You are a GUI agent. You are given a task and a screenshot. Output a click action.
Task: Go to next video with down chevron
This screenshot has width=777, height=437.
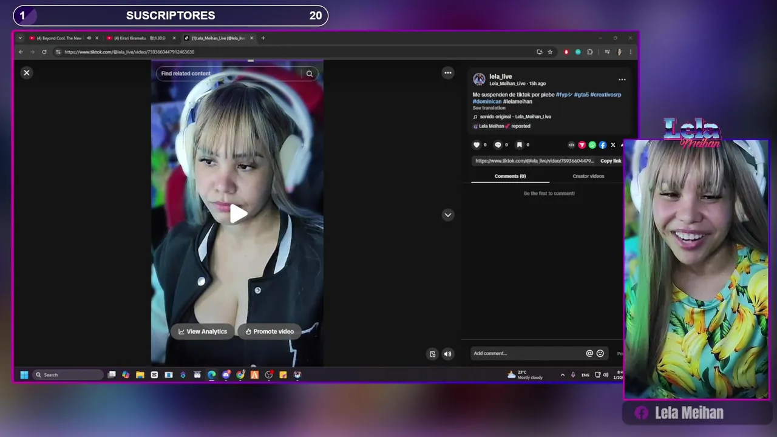[448, 215]
